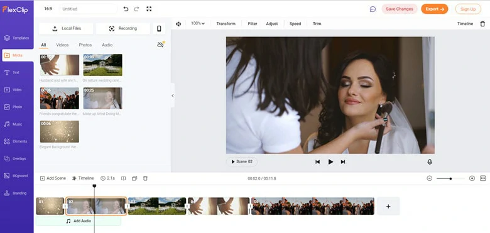The image size is (490, 233).
Task: Open the 16:9 aspect ratio selector
Action: coord(48,9)
